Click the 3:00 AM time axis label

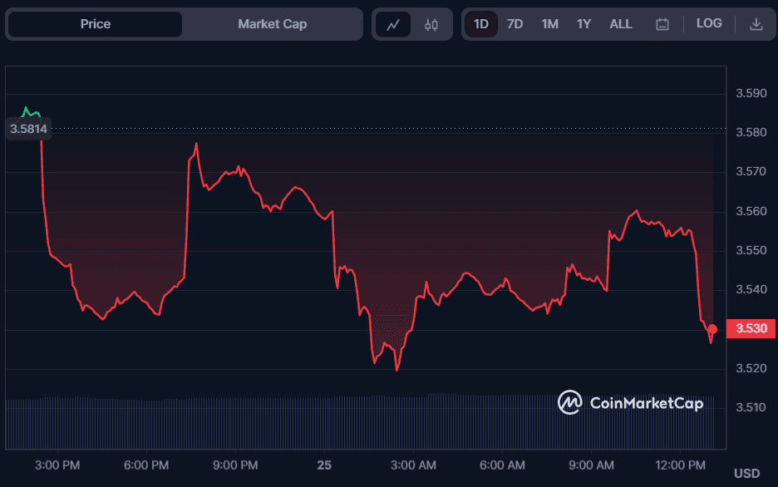tap(414, 465)
